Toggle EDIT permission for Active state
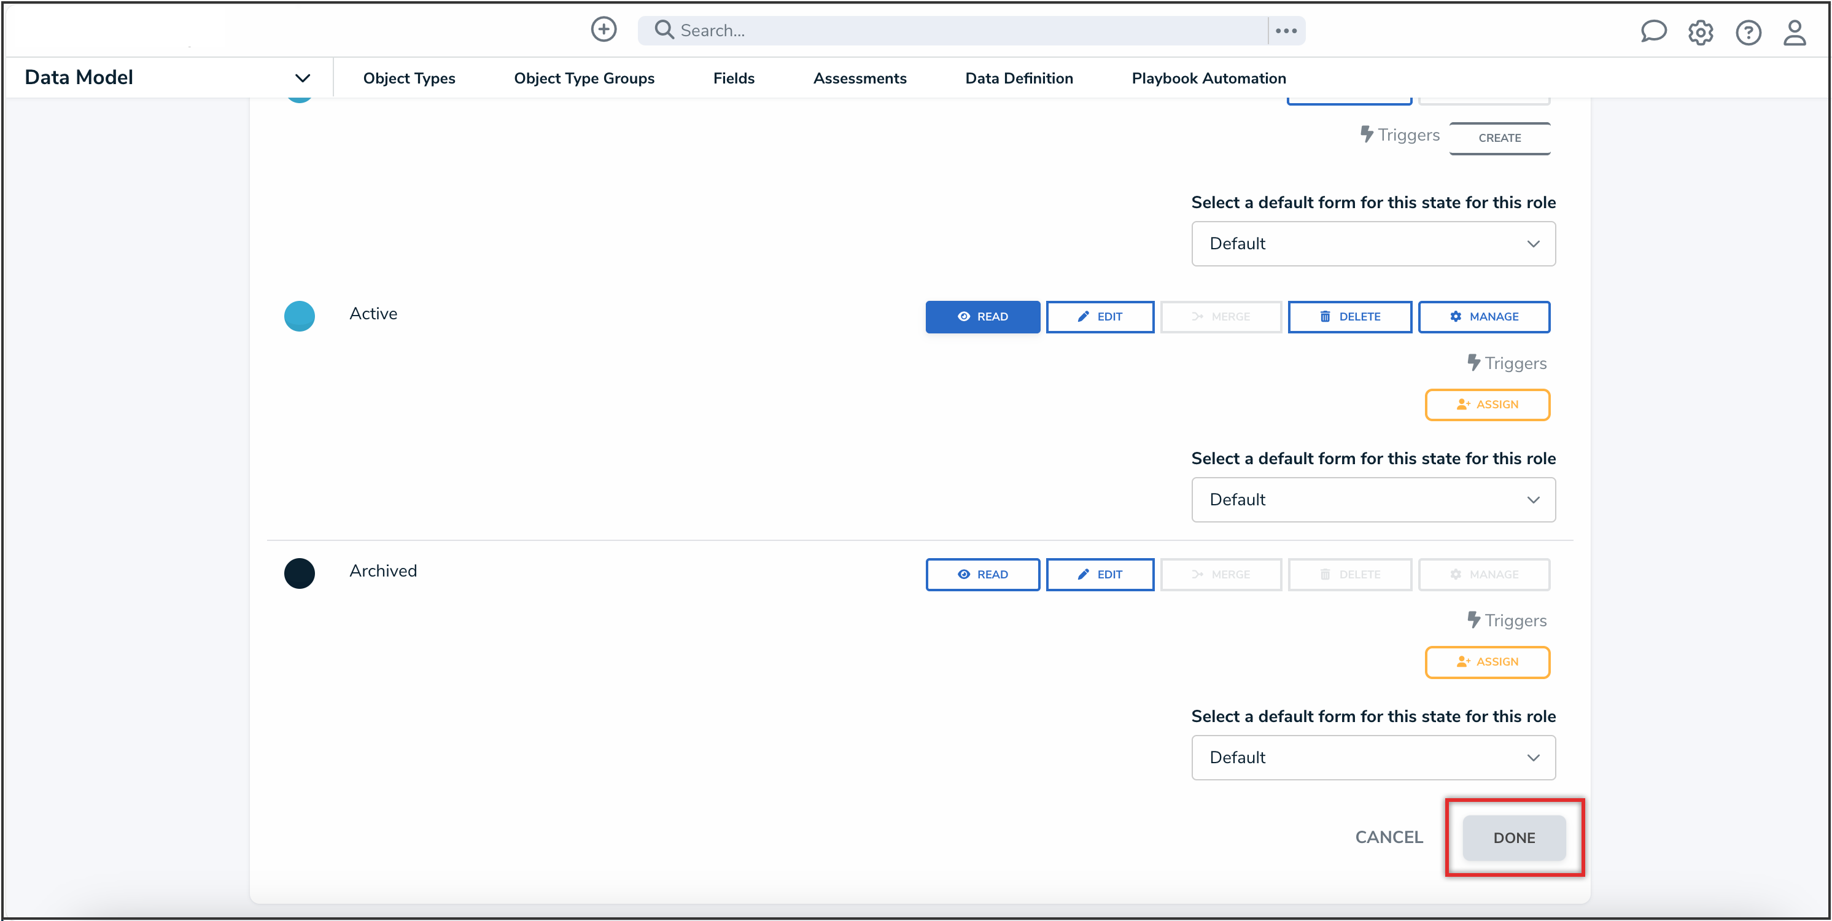This screenshot has height=921, width=1832. [x=1100, y=316]
